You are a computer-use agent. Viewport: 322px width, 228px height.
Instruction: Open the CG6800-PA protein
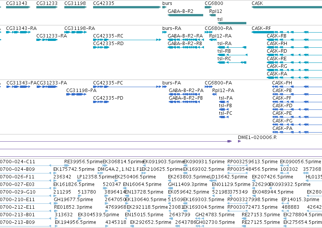tap(218, 83)
